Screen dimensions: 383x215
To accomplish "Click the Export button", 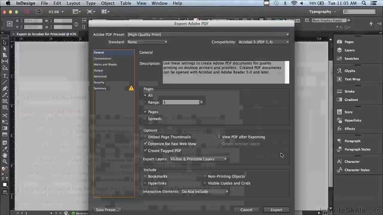I will (276, 210).
